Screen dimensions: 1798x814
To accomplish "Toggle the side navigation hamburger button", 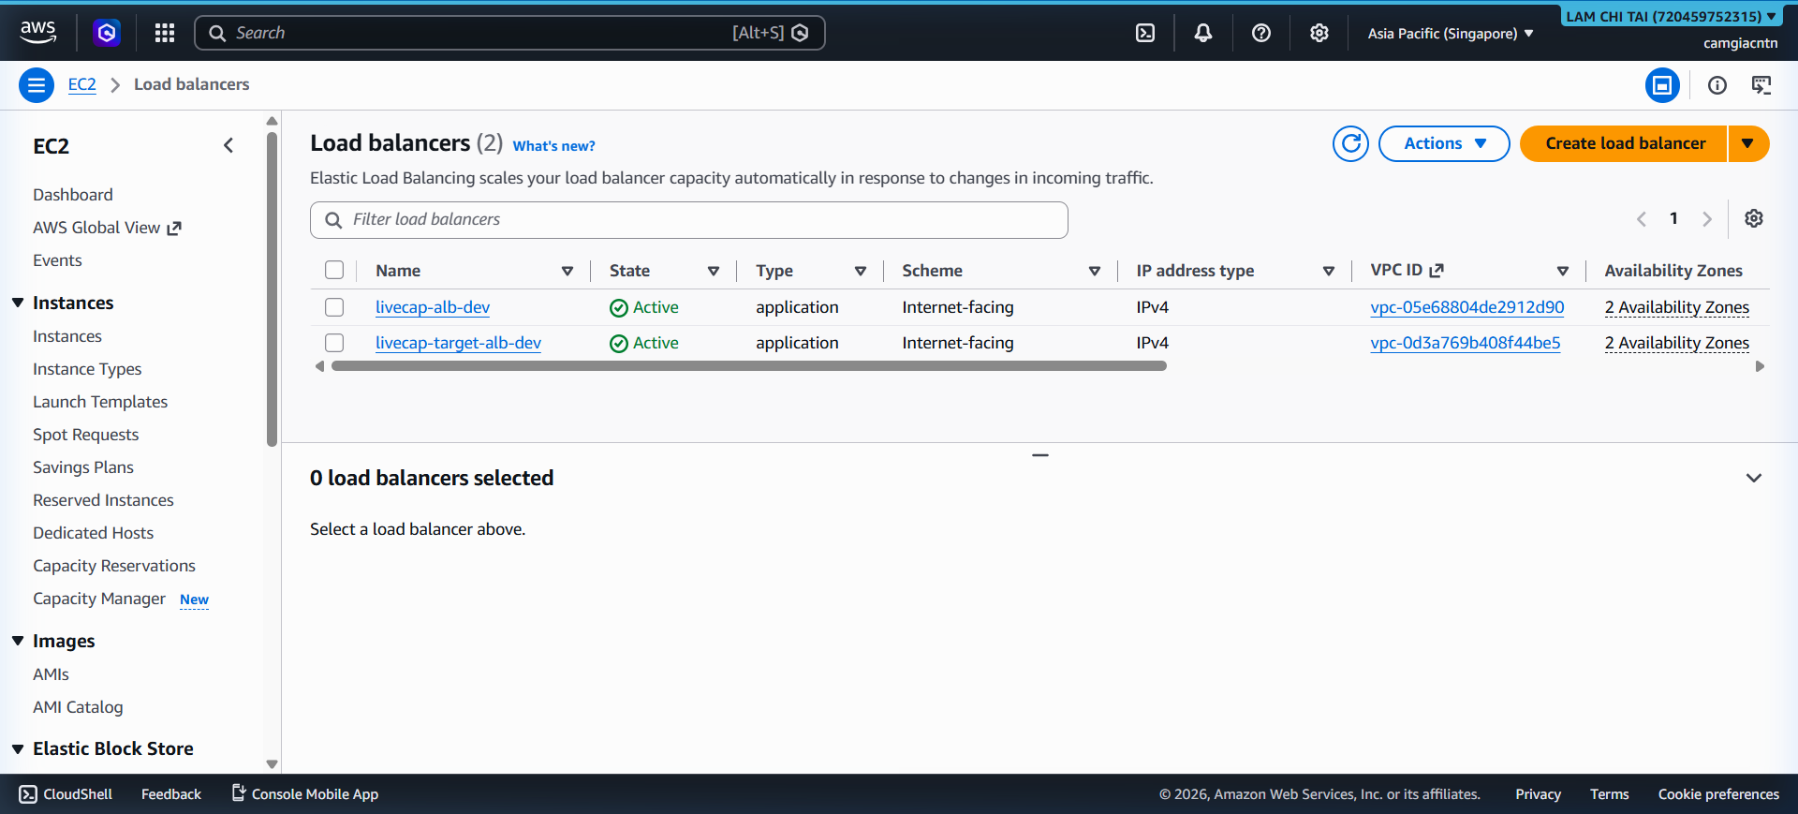I will 37,85.
